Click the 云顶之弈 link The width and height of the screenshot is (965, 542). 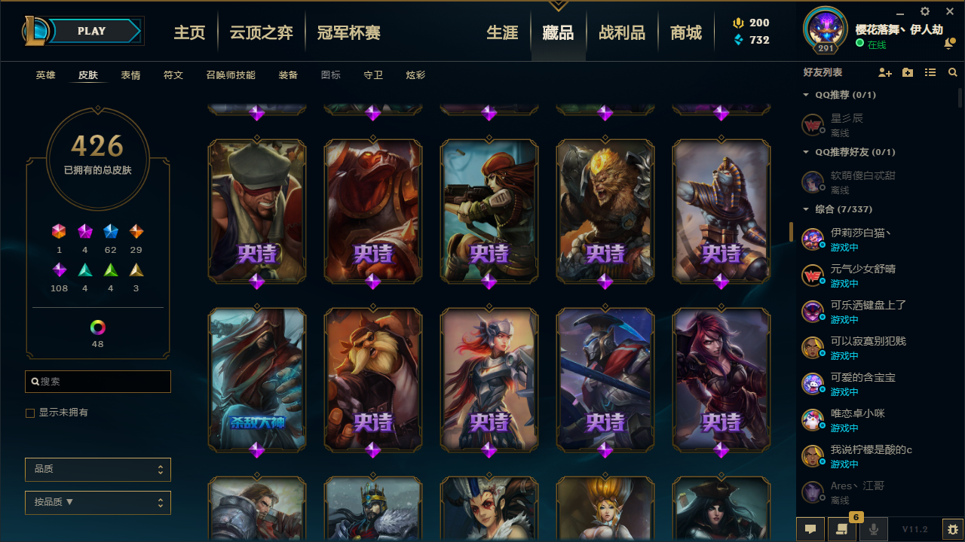pos(262,32)
